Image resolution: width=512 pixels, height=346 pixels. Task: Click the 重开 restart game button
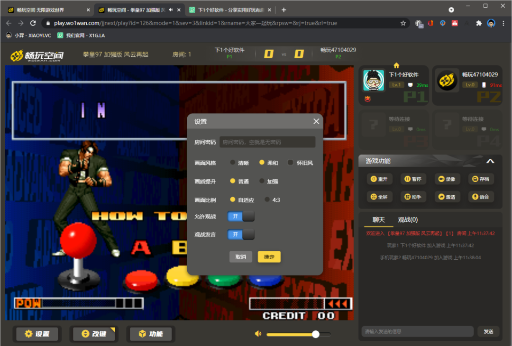click(x=379, y=179)
